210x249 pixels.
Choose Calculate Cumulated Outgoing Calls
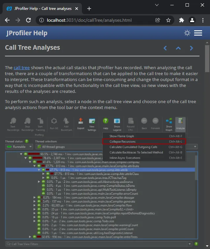pyautogui.click(x=144, y=147)
